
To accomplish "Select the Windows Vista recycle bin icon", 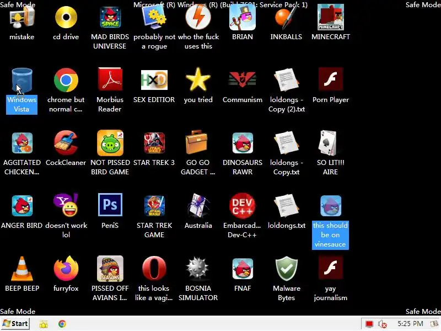I will 22,81.
